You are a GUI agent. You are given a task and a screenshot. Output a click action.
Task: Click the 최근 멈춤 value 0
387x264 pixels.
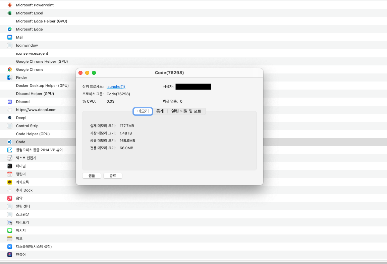coord(181,101)
